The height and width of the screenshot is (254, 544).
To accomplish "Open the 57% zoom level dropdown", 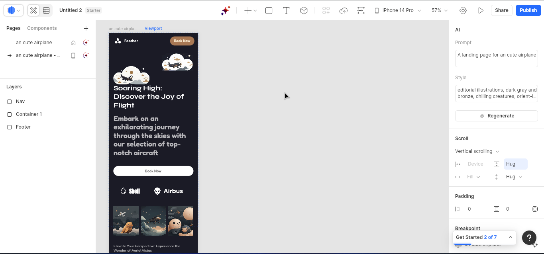I will (440, 10).
